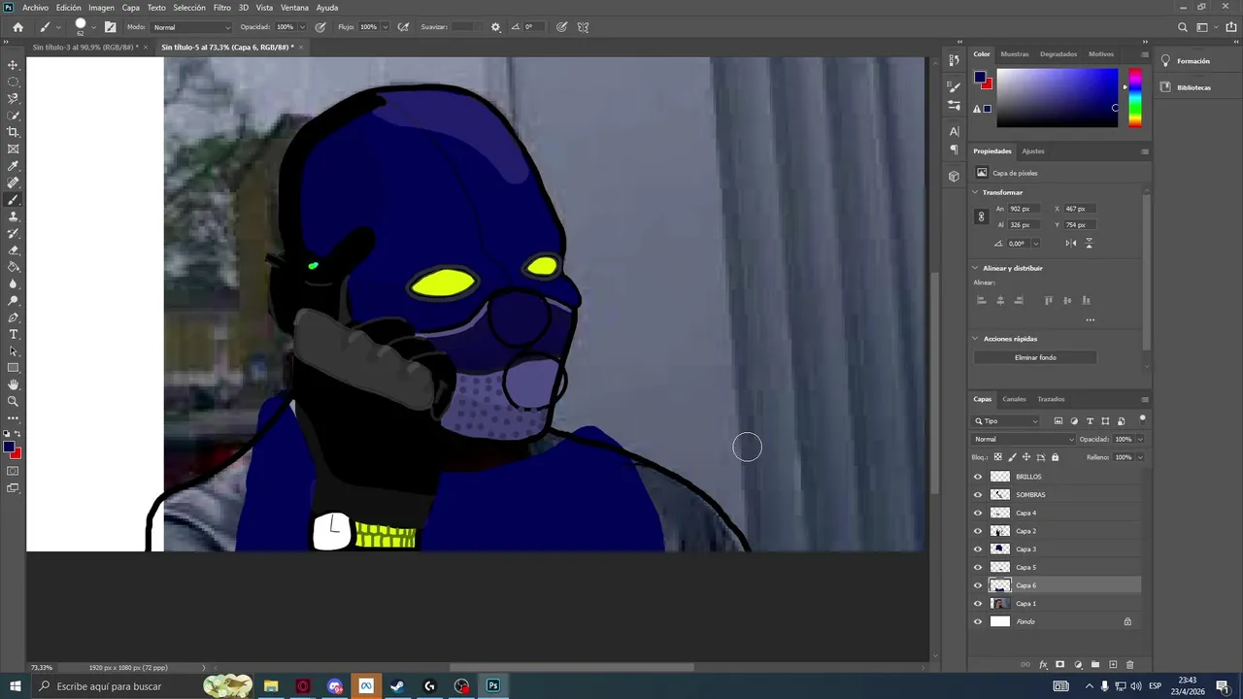1243x699 pixels.
Task: Open smoothing options gear icon
Action: 495,27
